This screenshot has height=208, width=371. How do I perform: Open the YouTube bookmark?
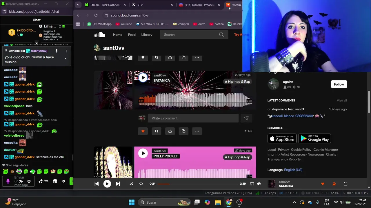[124, 24]
